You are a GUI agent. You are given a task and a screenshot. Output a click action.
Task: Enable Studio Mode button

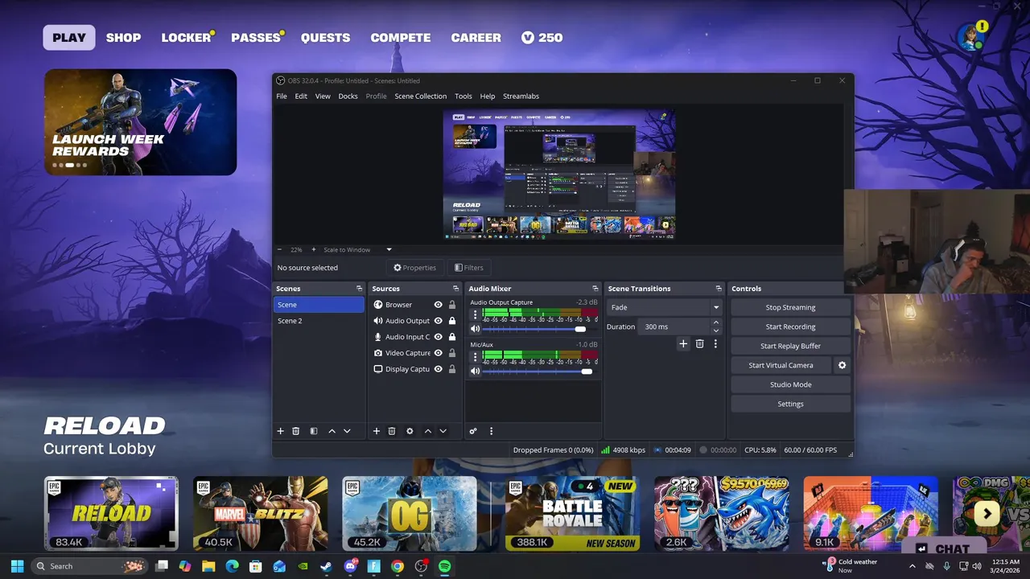click(790, 384)
